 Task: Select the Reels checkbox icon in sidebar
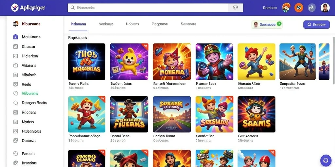pos(16,84)
